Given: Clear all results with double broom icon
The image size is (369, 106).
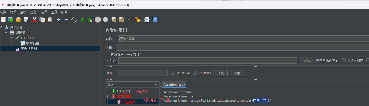Looking at the screenshot, I should click(x=122, y=20).
